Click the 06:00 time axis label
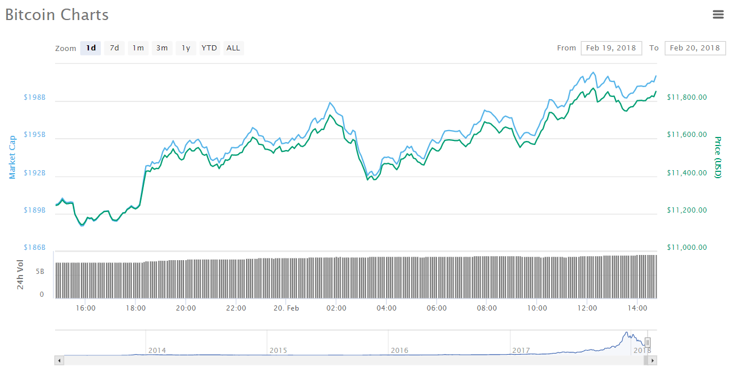737x373 pixels. coord(437,308)
